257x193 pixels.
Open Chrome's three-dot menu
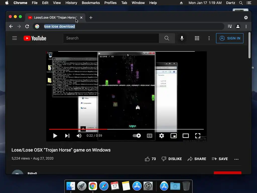tap(246, 26)
